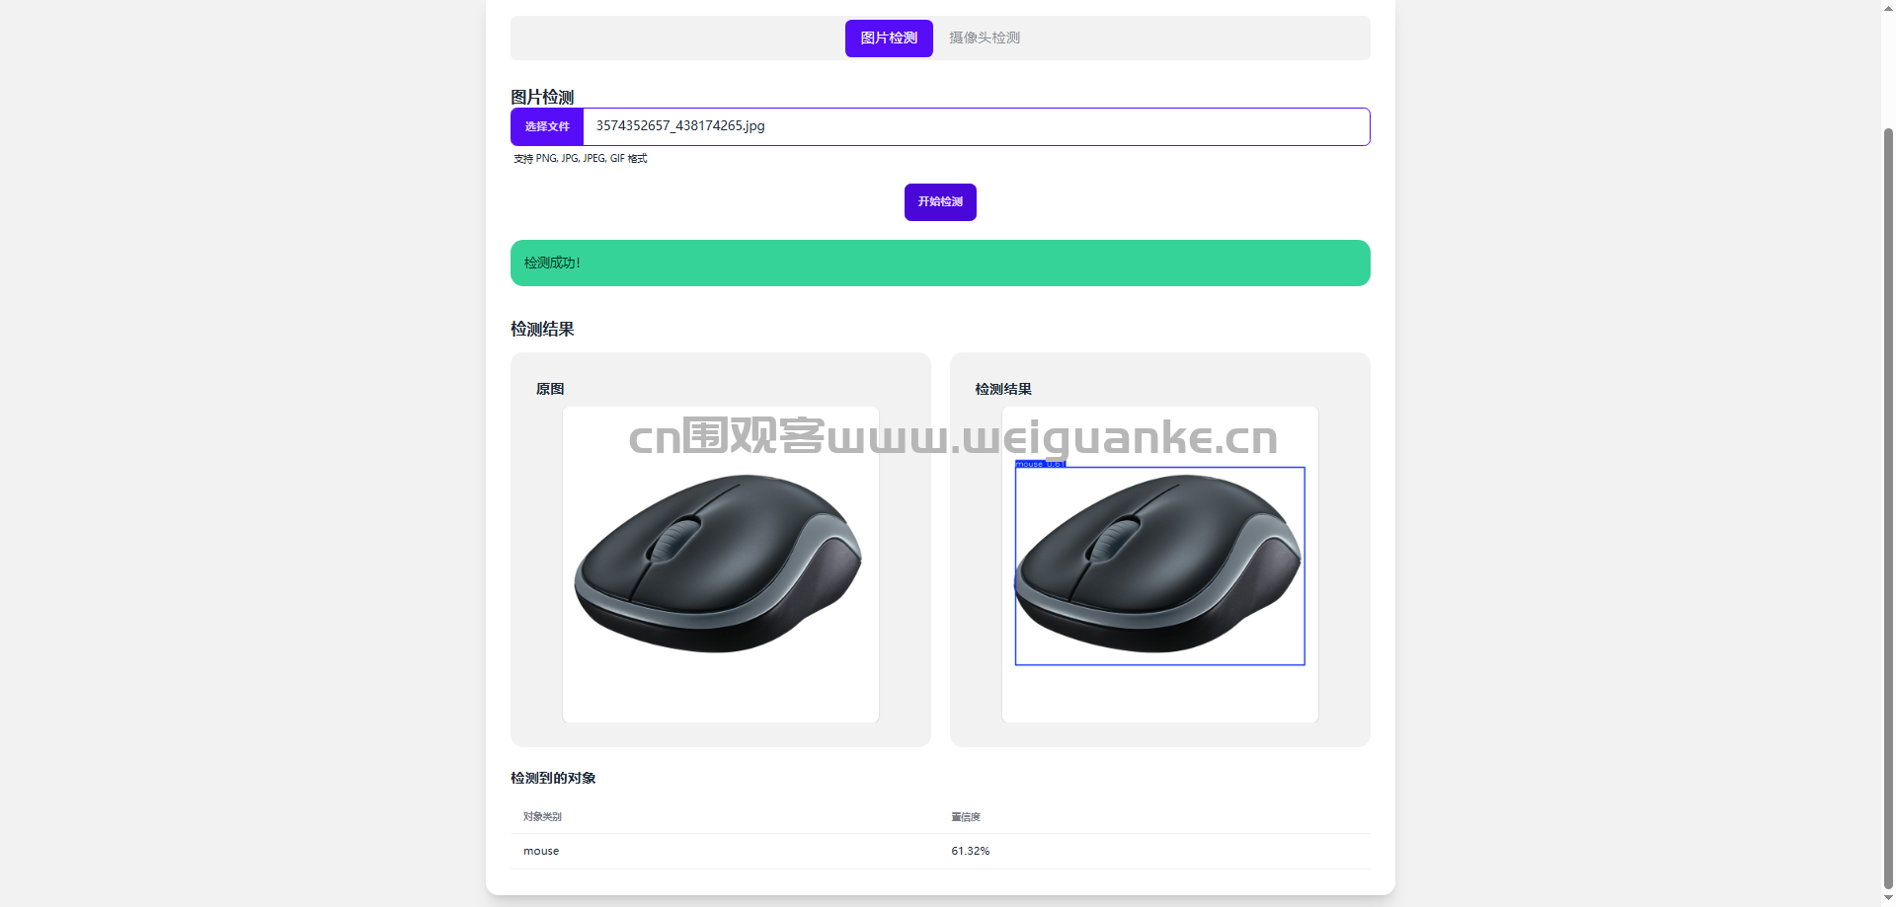Image resolution: width=1896 pixels, height=907 pixels.
Task: Click the 对象类别 column header
Action: pos(542,817)
